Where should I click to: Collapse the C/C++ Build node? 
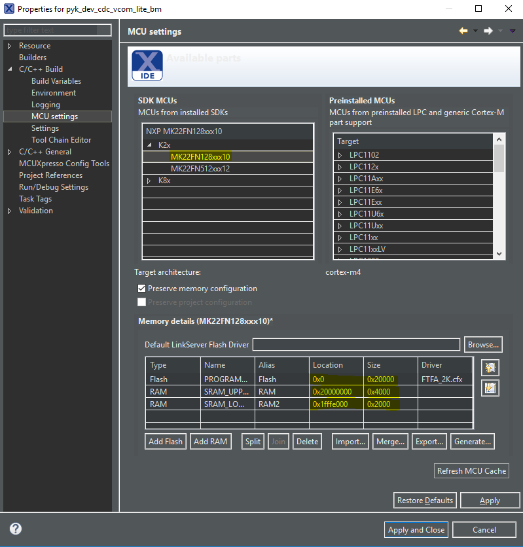10,69
